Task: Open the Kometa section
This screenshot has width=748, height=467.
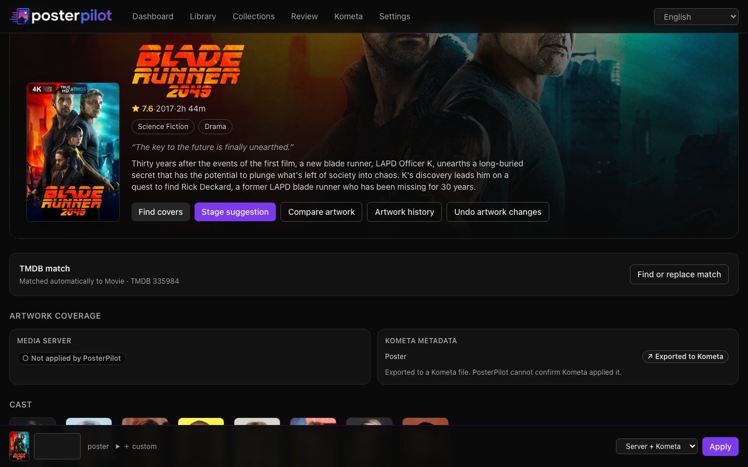Action: 348,16
